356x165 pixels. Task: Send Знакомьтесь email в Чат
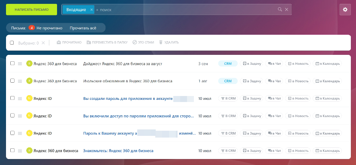(x=274, y=151)
